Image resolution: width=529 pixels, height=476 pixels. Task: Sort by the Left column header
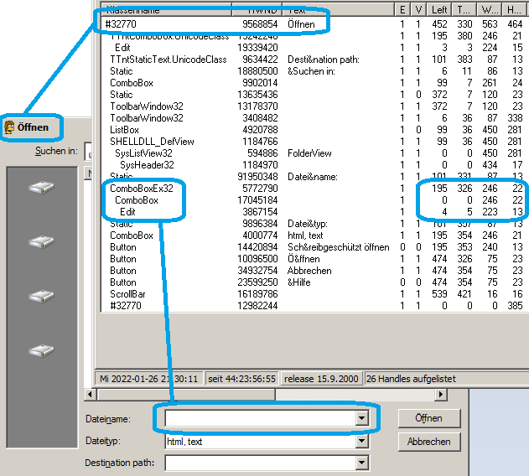click(439, 10)
